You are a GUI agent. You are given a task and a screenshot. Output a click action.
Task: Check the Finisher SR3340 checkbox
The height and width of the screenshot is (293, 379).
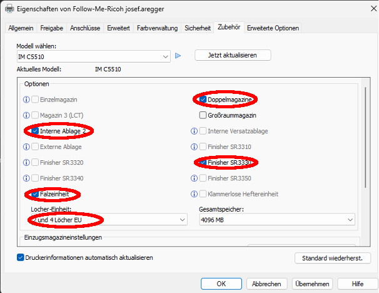click(35, 178)
